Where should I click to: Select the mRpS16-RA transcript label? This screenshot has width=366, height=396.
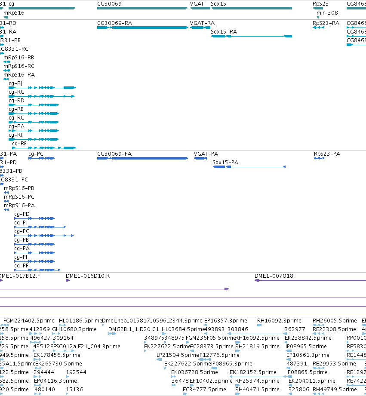point(19,75)
